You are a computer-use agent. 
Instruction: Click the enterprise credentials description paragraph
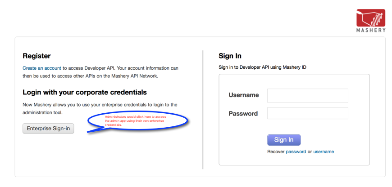point(100,109)
